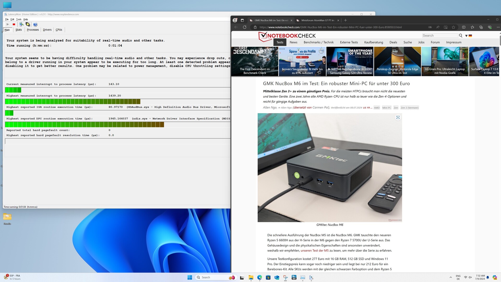Image resolution: width=501 pixels, height=282 pixels.
Task: Add page to favorites with star icon
Action: pyautogui.click(x=454, y=27)
